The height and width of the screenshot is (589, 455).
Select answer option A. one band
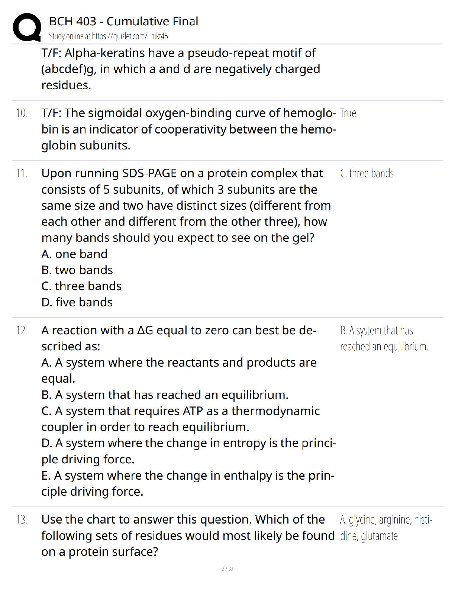click(74, 254)
